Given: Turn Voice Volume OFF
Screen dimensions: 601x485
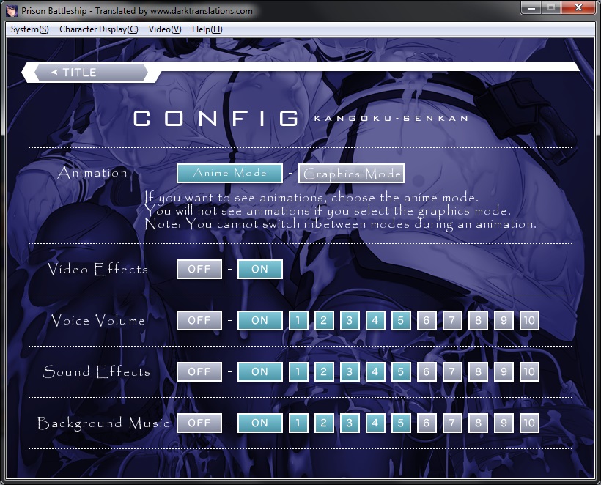Looking at the screenshot, I should coord(199,320).
